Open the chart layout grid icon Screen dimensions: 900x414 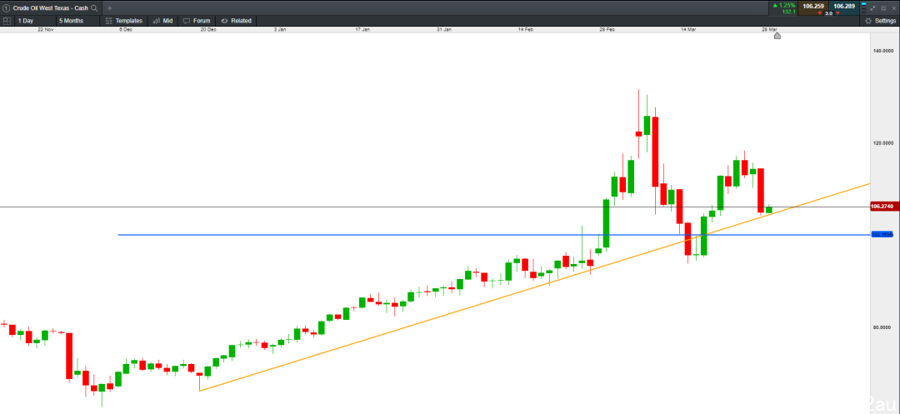[7, 21]
